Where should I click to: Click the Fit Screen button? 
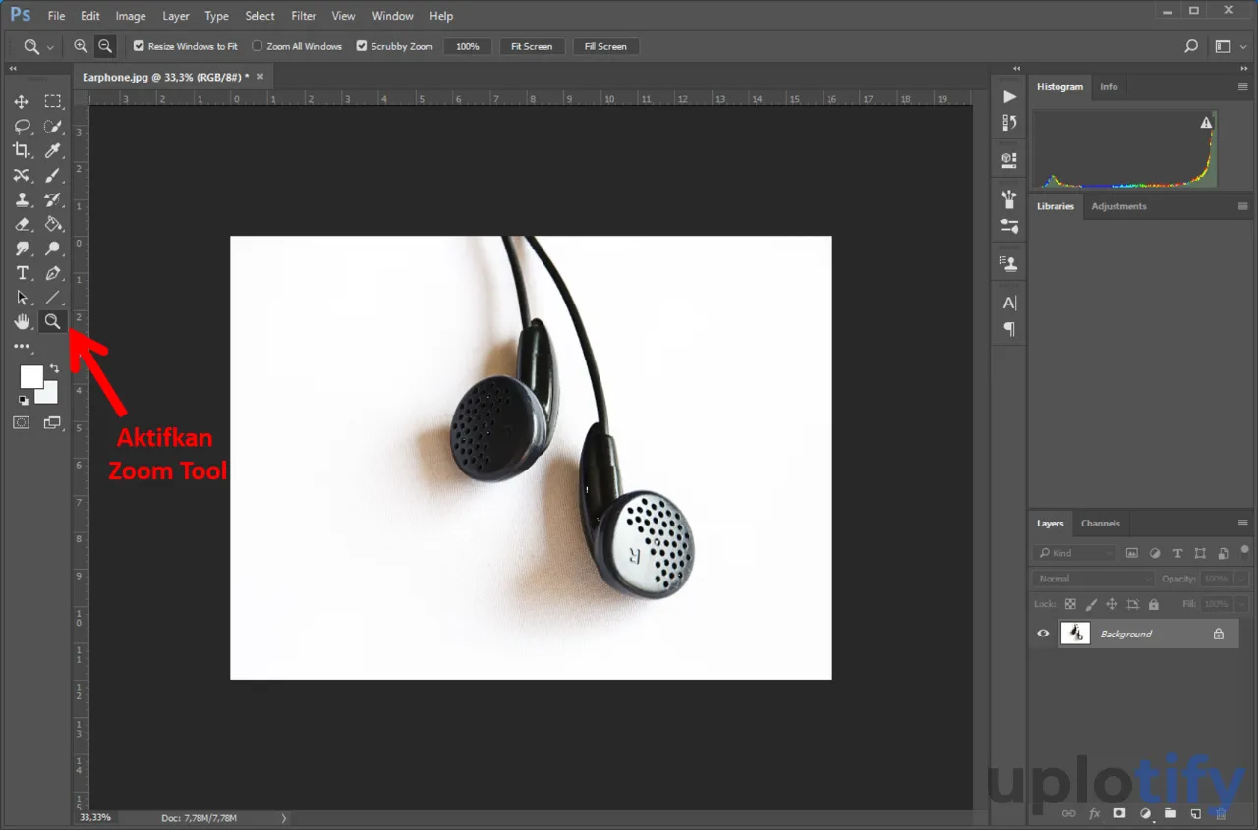(x=532, y=46)
